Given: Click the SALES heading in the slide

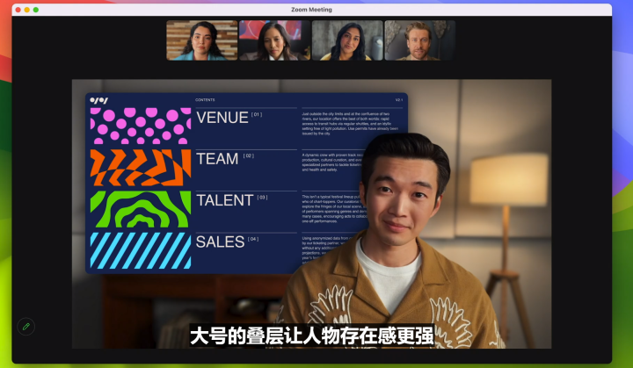Looking at the screenshot, I should coord(220,242).
